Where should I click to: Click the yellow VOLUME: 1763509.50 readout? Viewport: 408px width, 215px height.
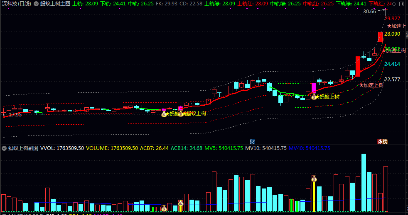pos(112,148)
